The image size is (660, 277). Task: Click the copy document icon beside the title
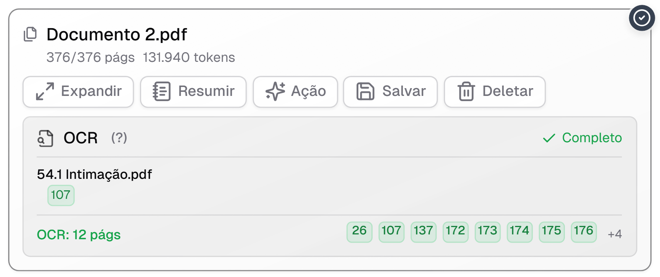tap(30, 34)
